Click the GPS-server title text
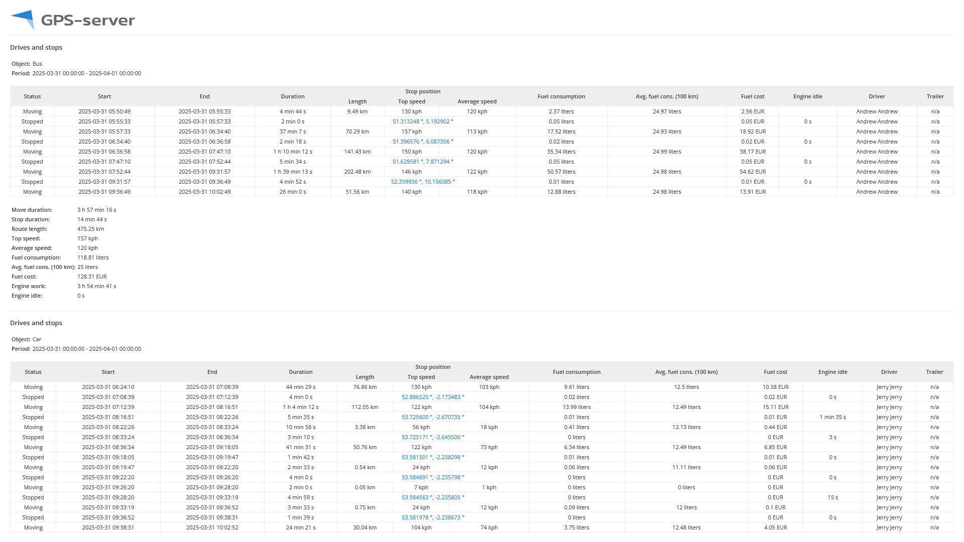964x542 pixels. point(88,21)
